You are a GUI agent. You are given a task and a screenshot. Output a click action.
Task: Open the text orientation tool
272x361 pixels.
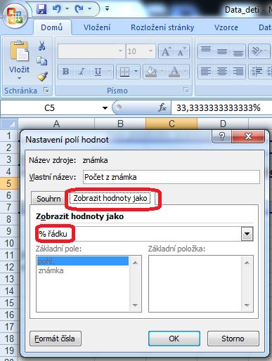pyautogui.click(x=259, y=51)
